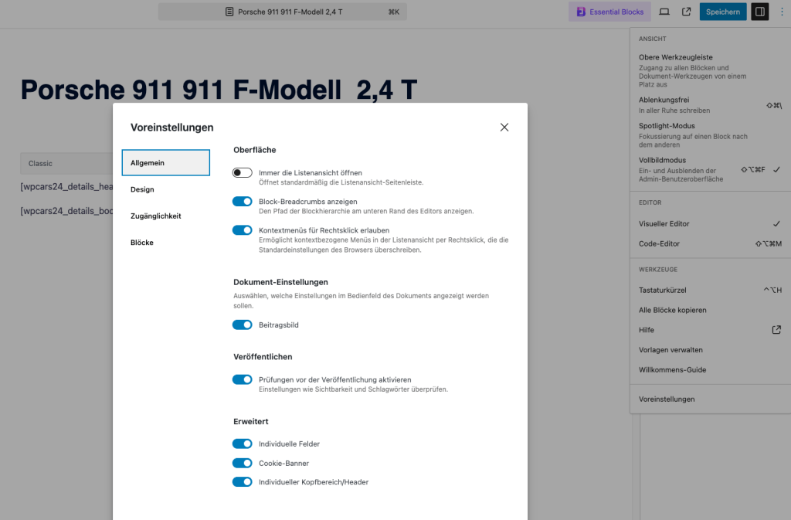Screen dimensions: 791x520
Task: Click the view post external link icon
Action: pyautogui.click(x=686, y=12)
